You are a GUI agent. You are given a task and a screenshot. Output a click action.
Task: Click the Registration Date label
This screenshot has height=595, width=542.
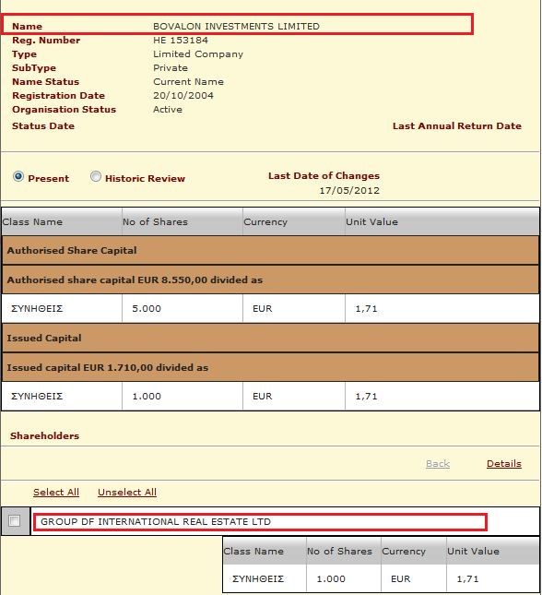point(58,96)
